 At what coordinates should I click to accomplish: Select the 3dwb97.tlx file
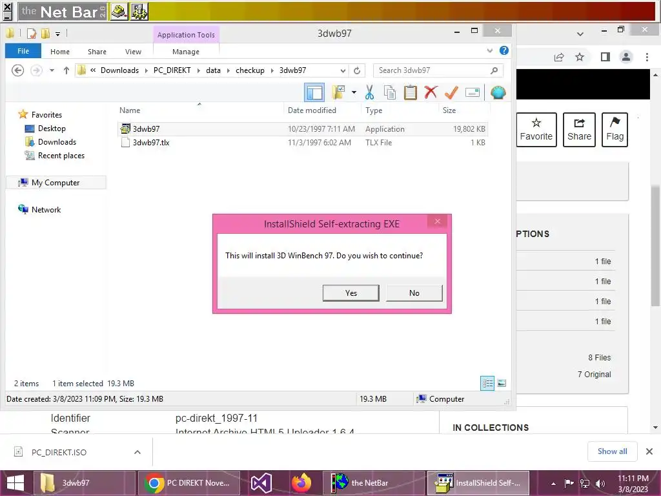point(302,143)
